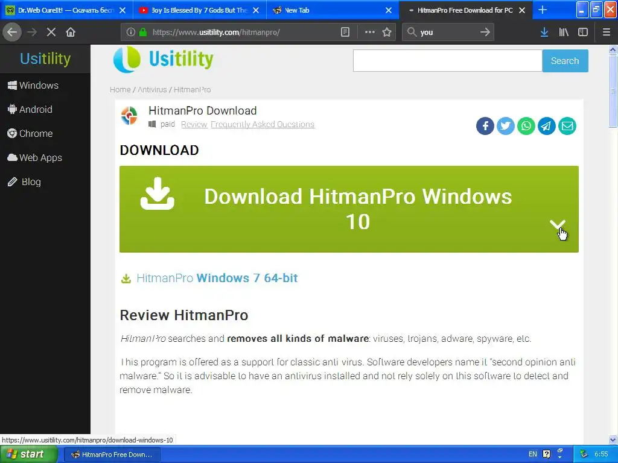Open Android category in sidebar
This screenshot has width=618, height=463.
30,110
